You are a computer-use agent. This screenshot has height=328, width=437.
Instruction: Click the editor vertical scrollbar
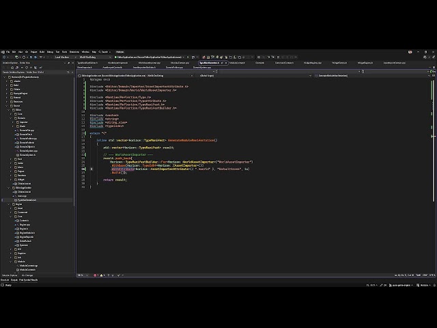(x=434, y=139)
